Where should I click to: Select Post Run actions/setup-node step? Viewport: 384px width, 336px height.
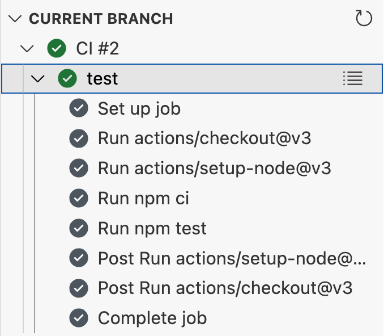(x=232, y=259)
